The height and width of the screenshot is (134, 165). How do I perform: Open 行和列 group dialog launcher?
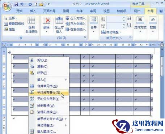point(85,38)
